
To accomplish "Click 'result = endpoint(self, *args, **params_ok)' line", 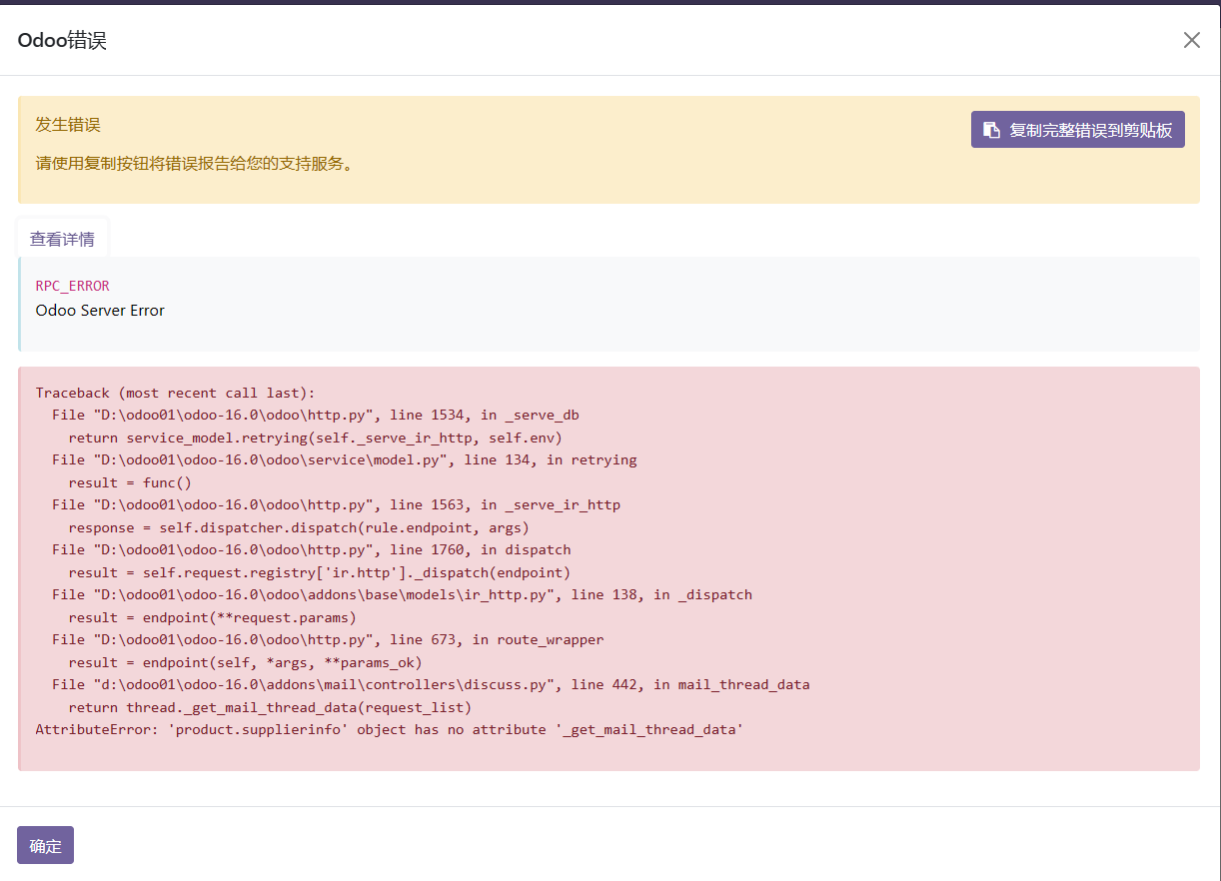I will point(246,662).
